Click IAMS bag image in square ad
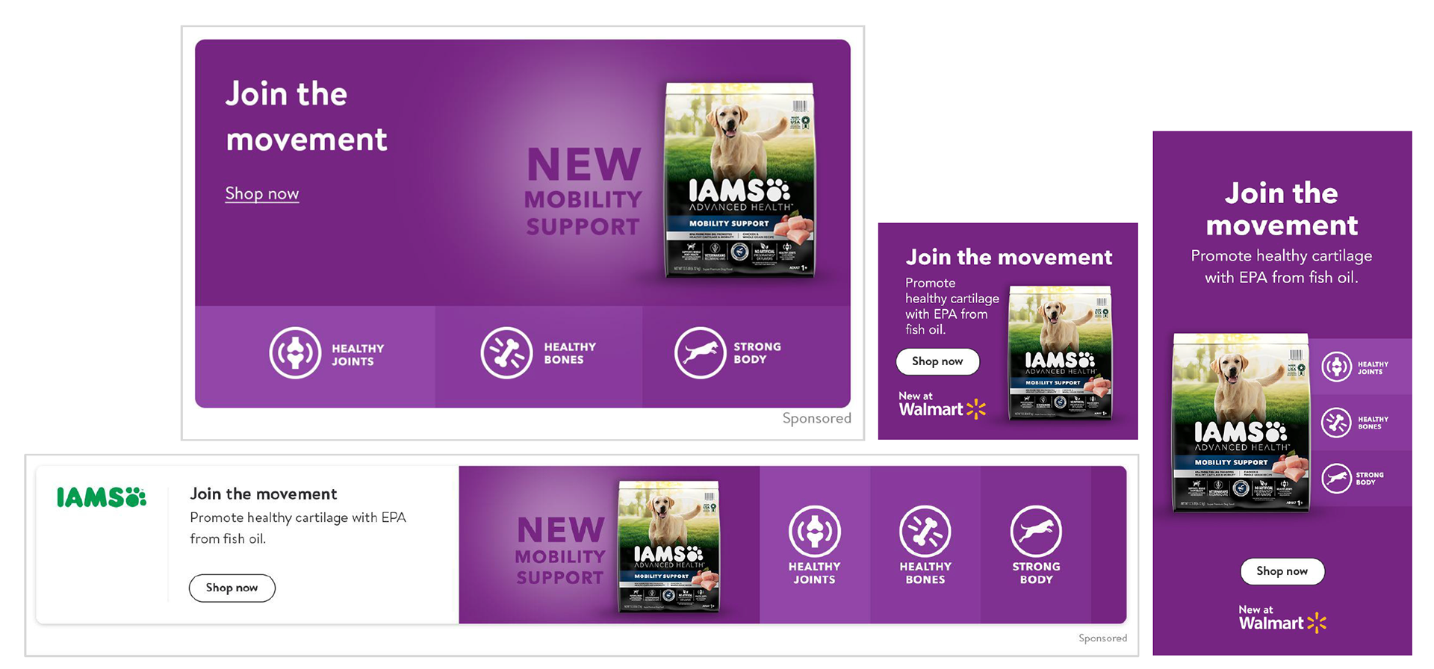Viewport: 1434px width, 669px height. 1061,352
